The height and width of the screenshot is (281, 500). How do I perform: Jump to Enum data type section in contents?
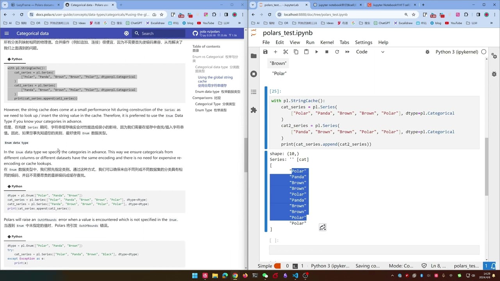pos(218,92)
